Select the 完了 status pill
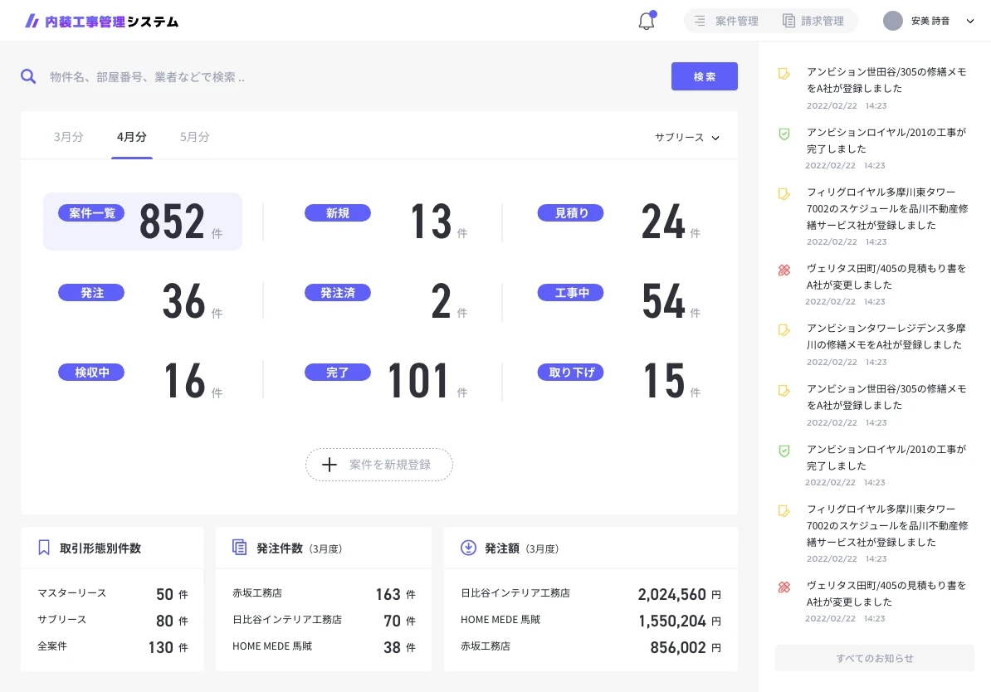The image size is (991, 692). 338,373
